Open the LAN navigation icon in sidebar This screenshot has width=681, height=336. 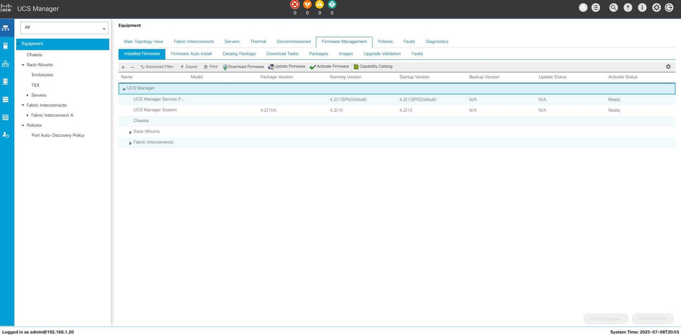(6, 64)
